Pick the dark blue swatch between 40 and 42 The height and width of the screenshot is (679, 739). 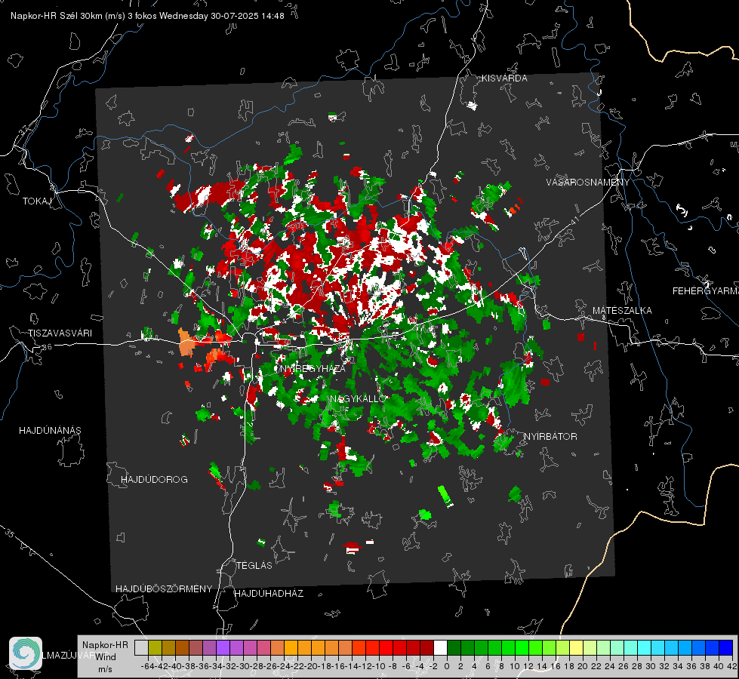click(726, 647)
